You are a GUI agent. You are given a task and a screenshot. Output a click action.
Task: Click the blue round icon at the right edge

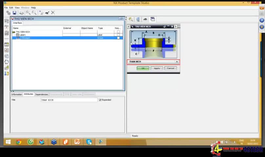point(262,20)
